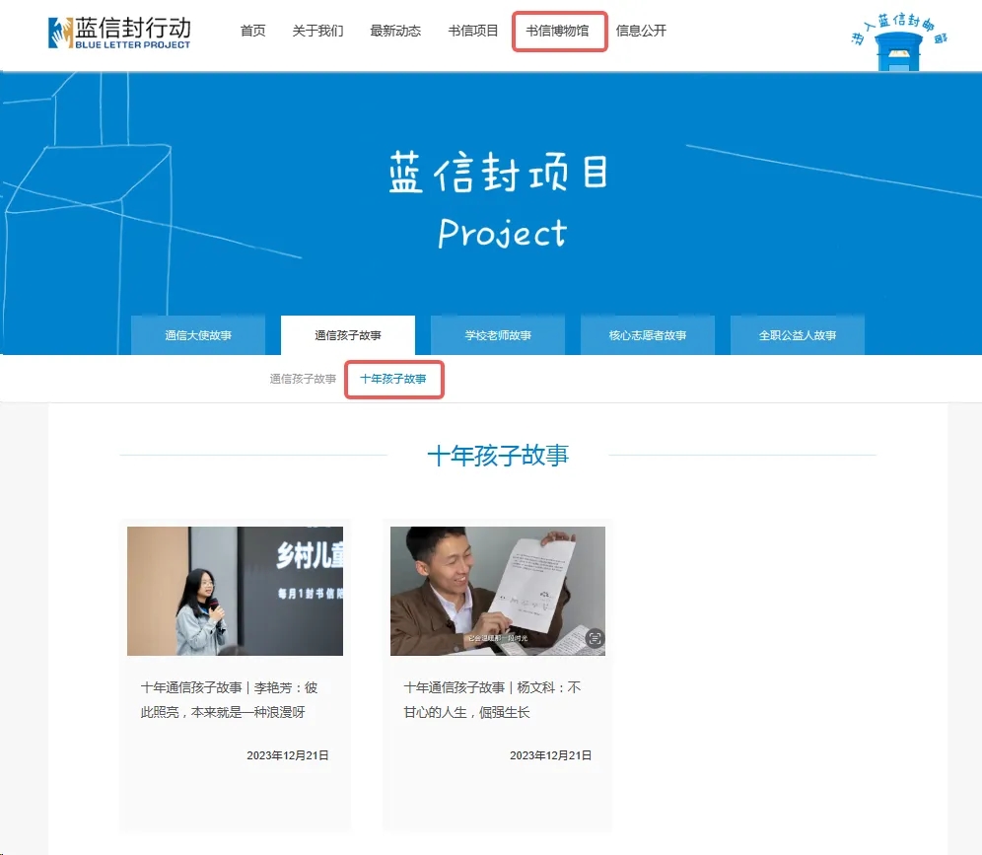Click the Blue Letter Project logo
Screen dimensions: 982x855
click(119, 32)
